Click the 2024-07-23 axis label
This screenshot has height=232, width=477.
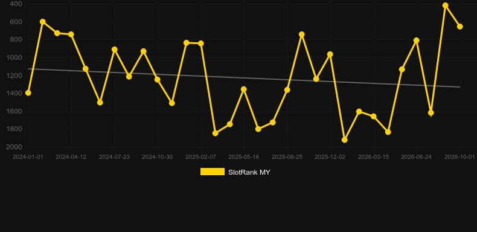coord(114,157)
